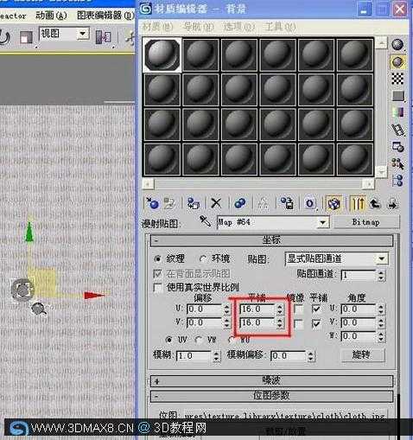Toggle Show Map in Viewport cube icon
Image resolution: width=413 pixels, height=440 pixels.
(334, 204)
